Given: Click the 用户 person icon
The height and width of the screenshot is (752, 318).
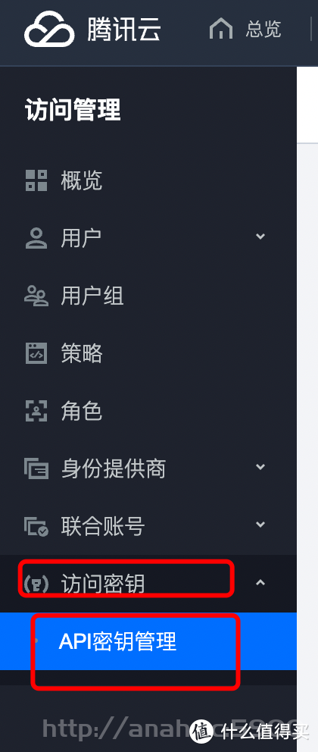Looking at the screenshot, I should tap(36, 238).
